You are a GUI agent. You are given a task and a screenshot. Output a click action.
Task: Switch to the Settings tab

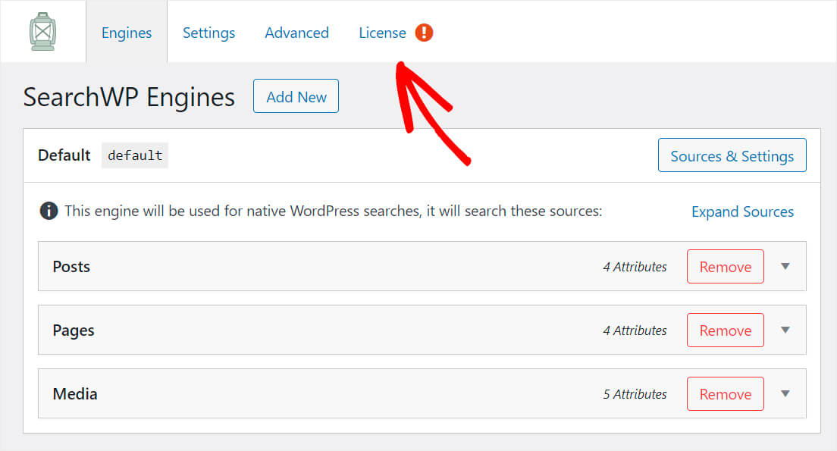pyautogui.click(x=208, y=33)
